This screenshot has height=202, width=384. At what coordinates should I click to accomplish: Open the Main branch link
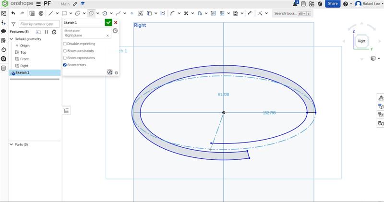(x=65, y=4)
